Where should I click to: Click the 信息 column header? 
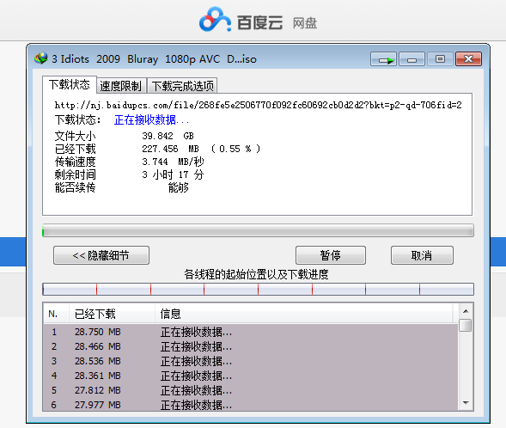click(303, 314)
